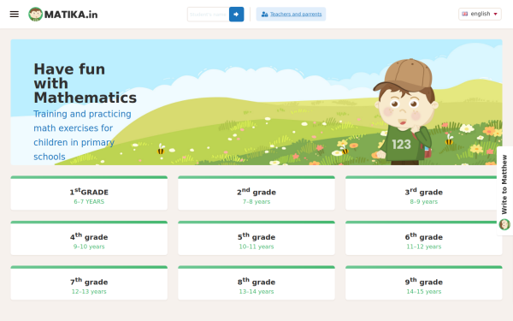Open the Write to Matthew side tab
The width and height of the screenshot is (513, 321).
point(504,191)
